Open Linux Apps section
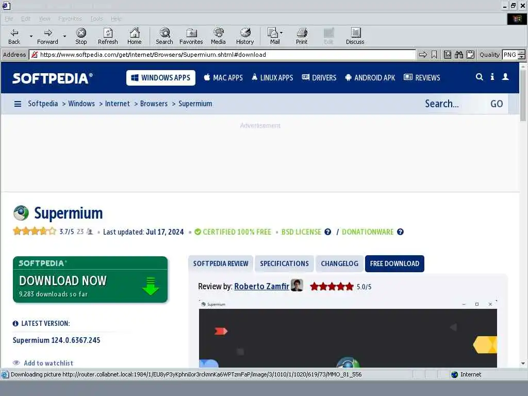Viewport: 528px width, 396px height. (x=272, y=78)
